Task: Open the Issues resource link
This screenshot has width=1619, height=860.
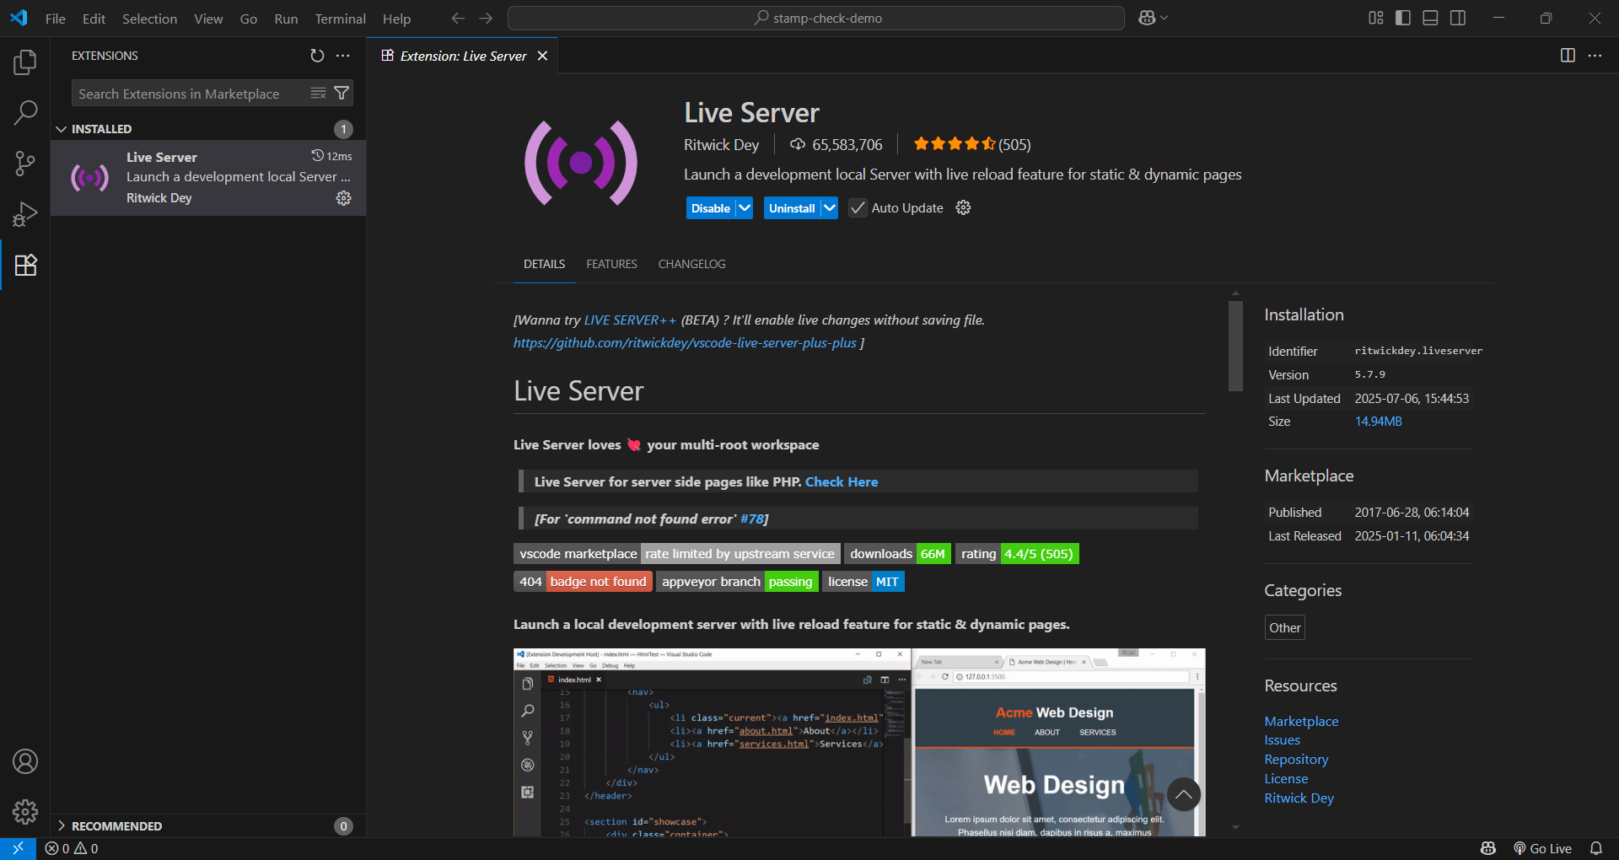Action: pos(1282,740)
